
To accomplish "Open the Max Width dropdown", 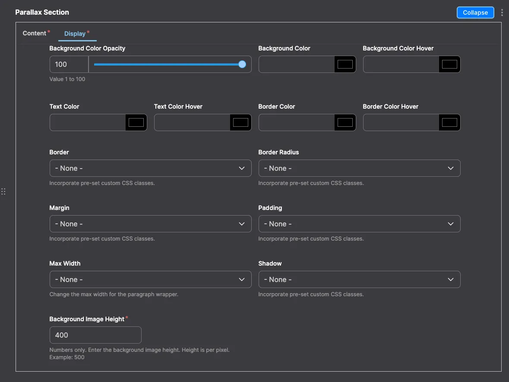I will coord(150,279).
